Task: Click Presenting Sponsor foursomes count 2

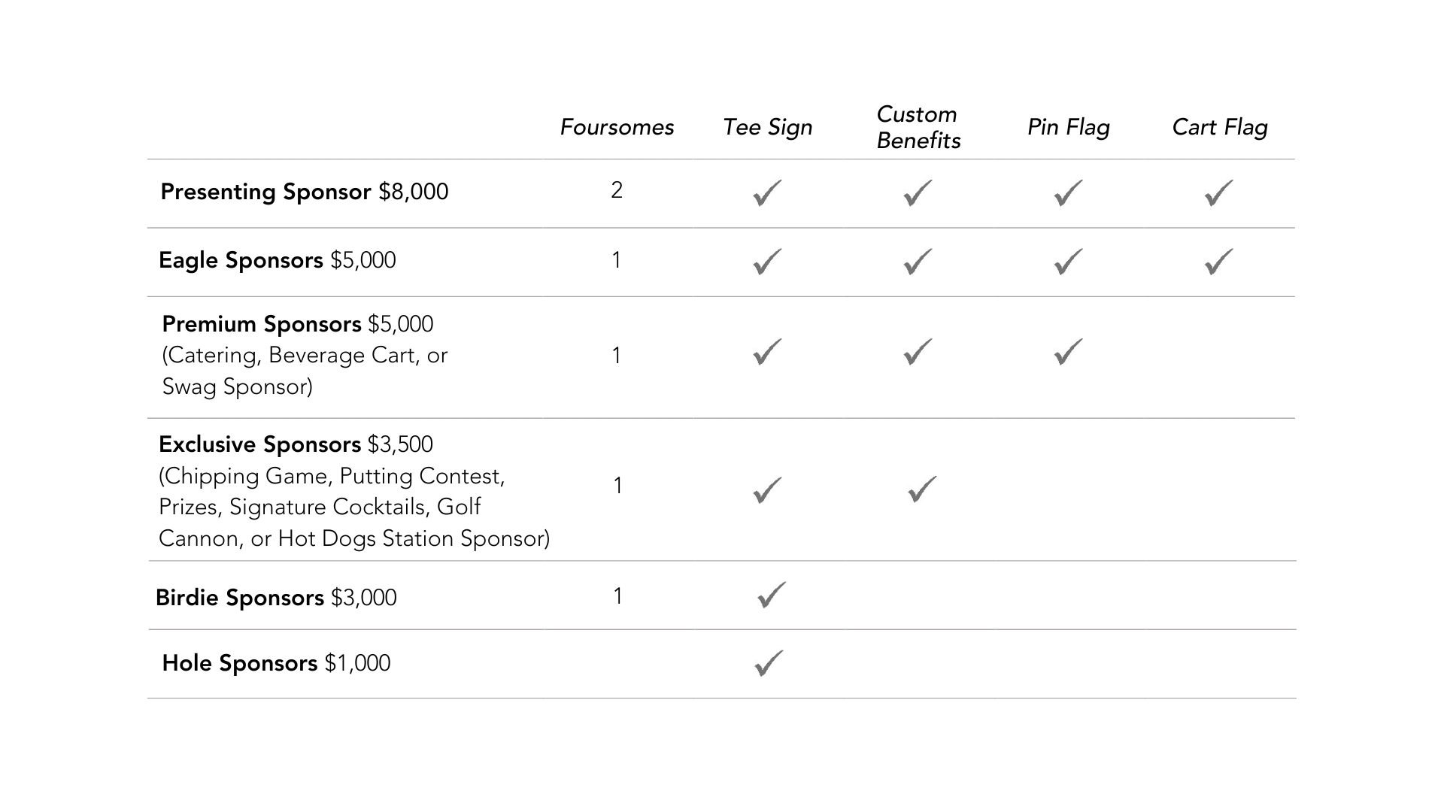Action: pyautogui.click(x=617, y=190)
